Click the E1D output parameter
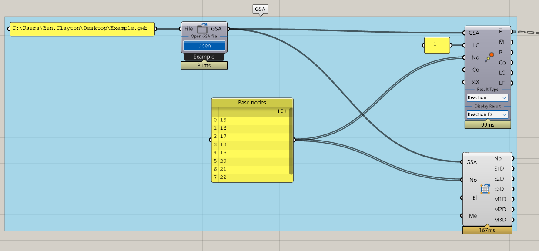Screen dimensions: 539x251 499,169
